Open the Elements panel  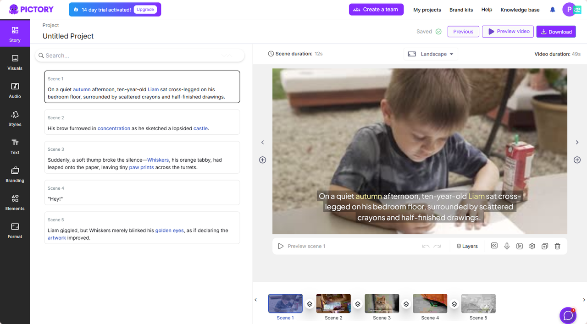(x=15, y=203)
